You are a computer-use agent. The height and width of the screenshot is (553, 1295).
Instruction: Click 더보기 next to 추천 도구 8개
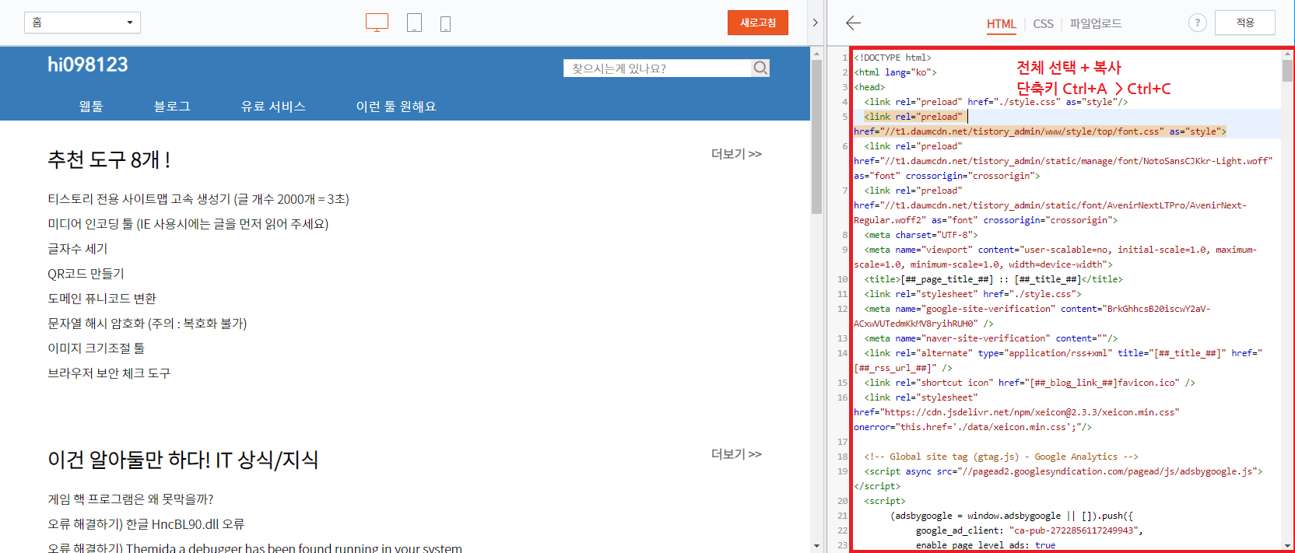pos(736,154)
